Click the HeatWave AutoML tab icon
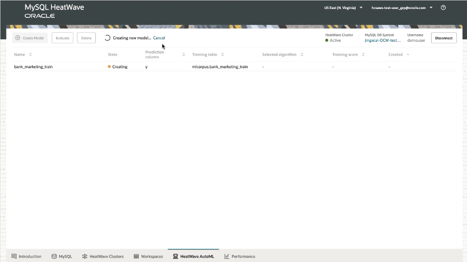Image resolution: width=467 pixels, height=262 pixels. coord(176,257)
